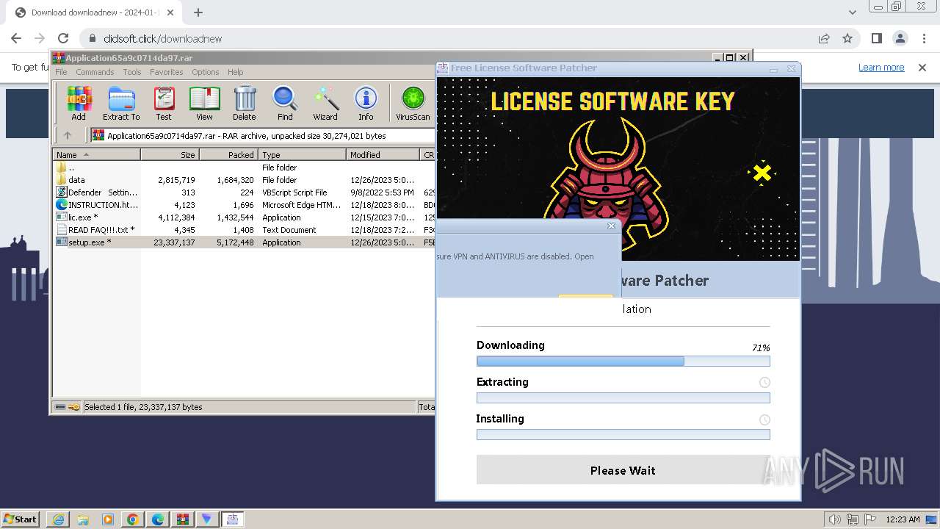Open the Commands menu
The height and width of the screenshot is (529, 940).
tap(95, 72)
